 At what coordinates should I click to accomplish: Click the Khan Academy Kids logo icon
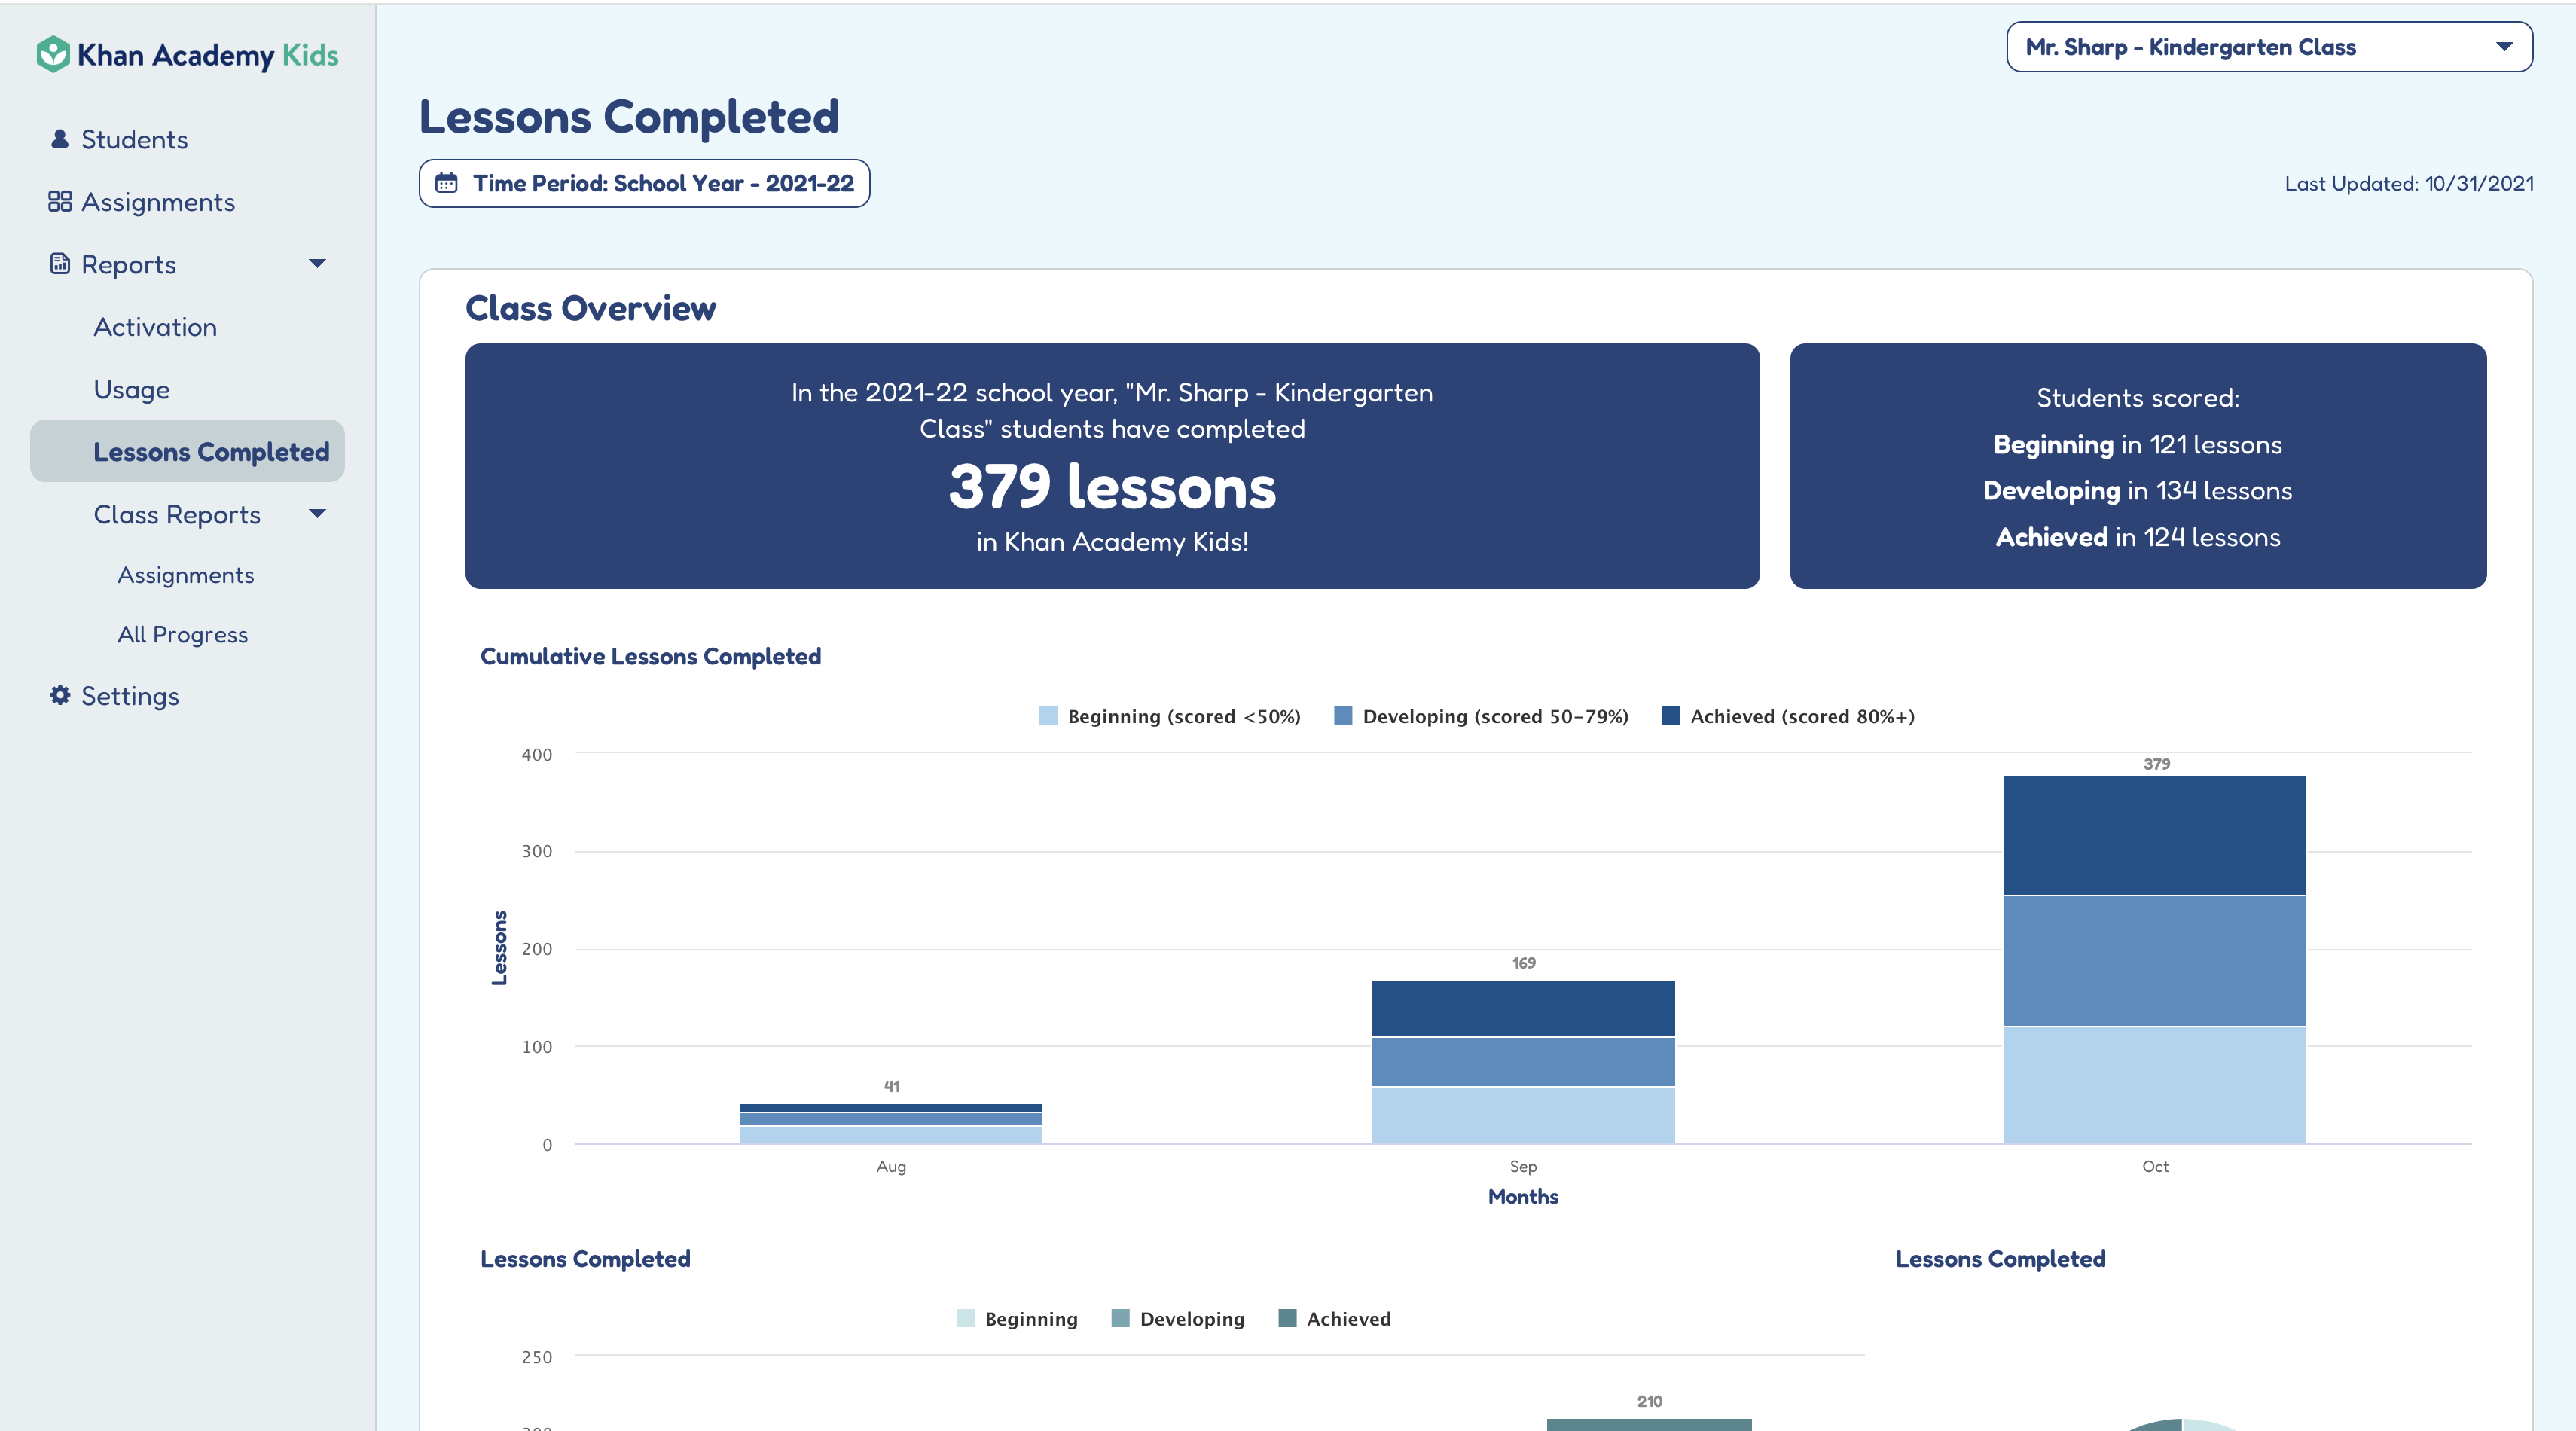click(x=52, y=54)
